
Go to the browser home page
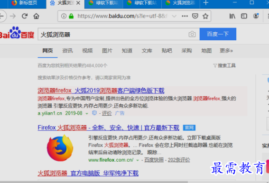(36, 16)
